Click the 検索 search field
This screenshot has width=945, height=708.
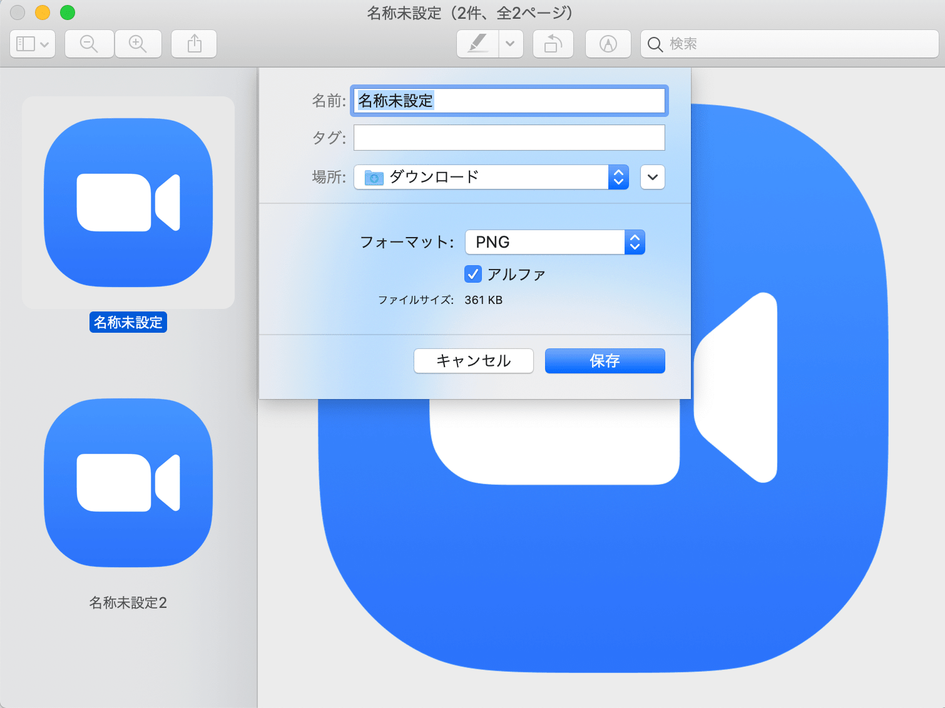pyautogui.click(x=790, y=44)
